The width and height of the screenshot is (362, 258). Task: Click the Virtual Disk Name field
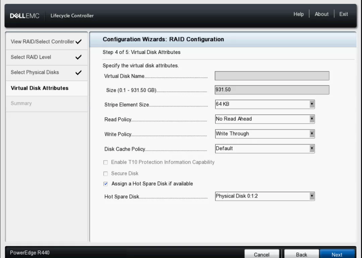click(x=272, y=76)
